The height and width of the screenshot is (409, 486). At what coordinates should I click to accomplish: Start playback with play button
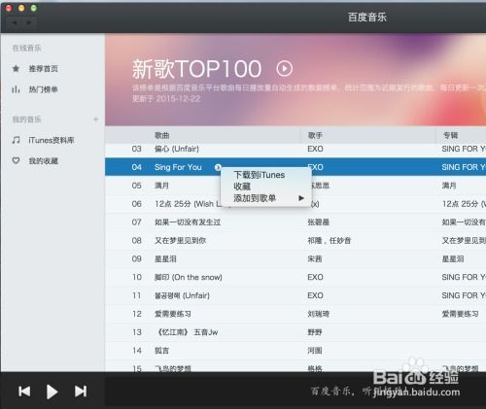point(52,392)
